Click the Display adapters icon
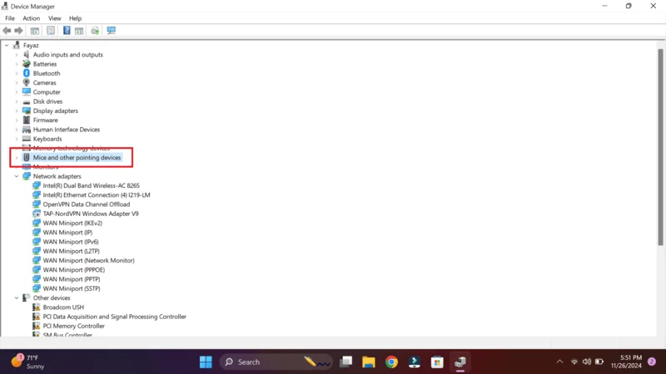This screenshot has width=666, height=374. click(27, 111)
